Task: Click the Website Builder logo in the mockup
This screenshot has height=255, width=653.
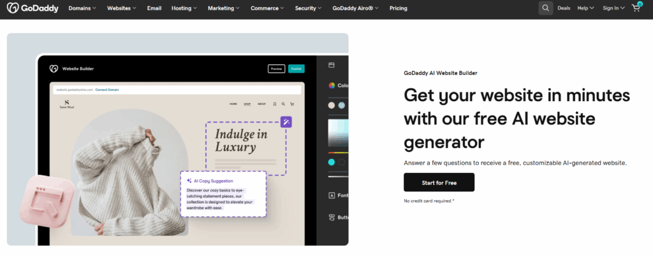Action: coord(54,69)
